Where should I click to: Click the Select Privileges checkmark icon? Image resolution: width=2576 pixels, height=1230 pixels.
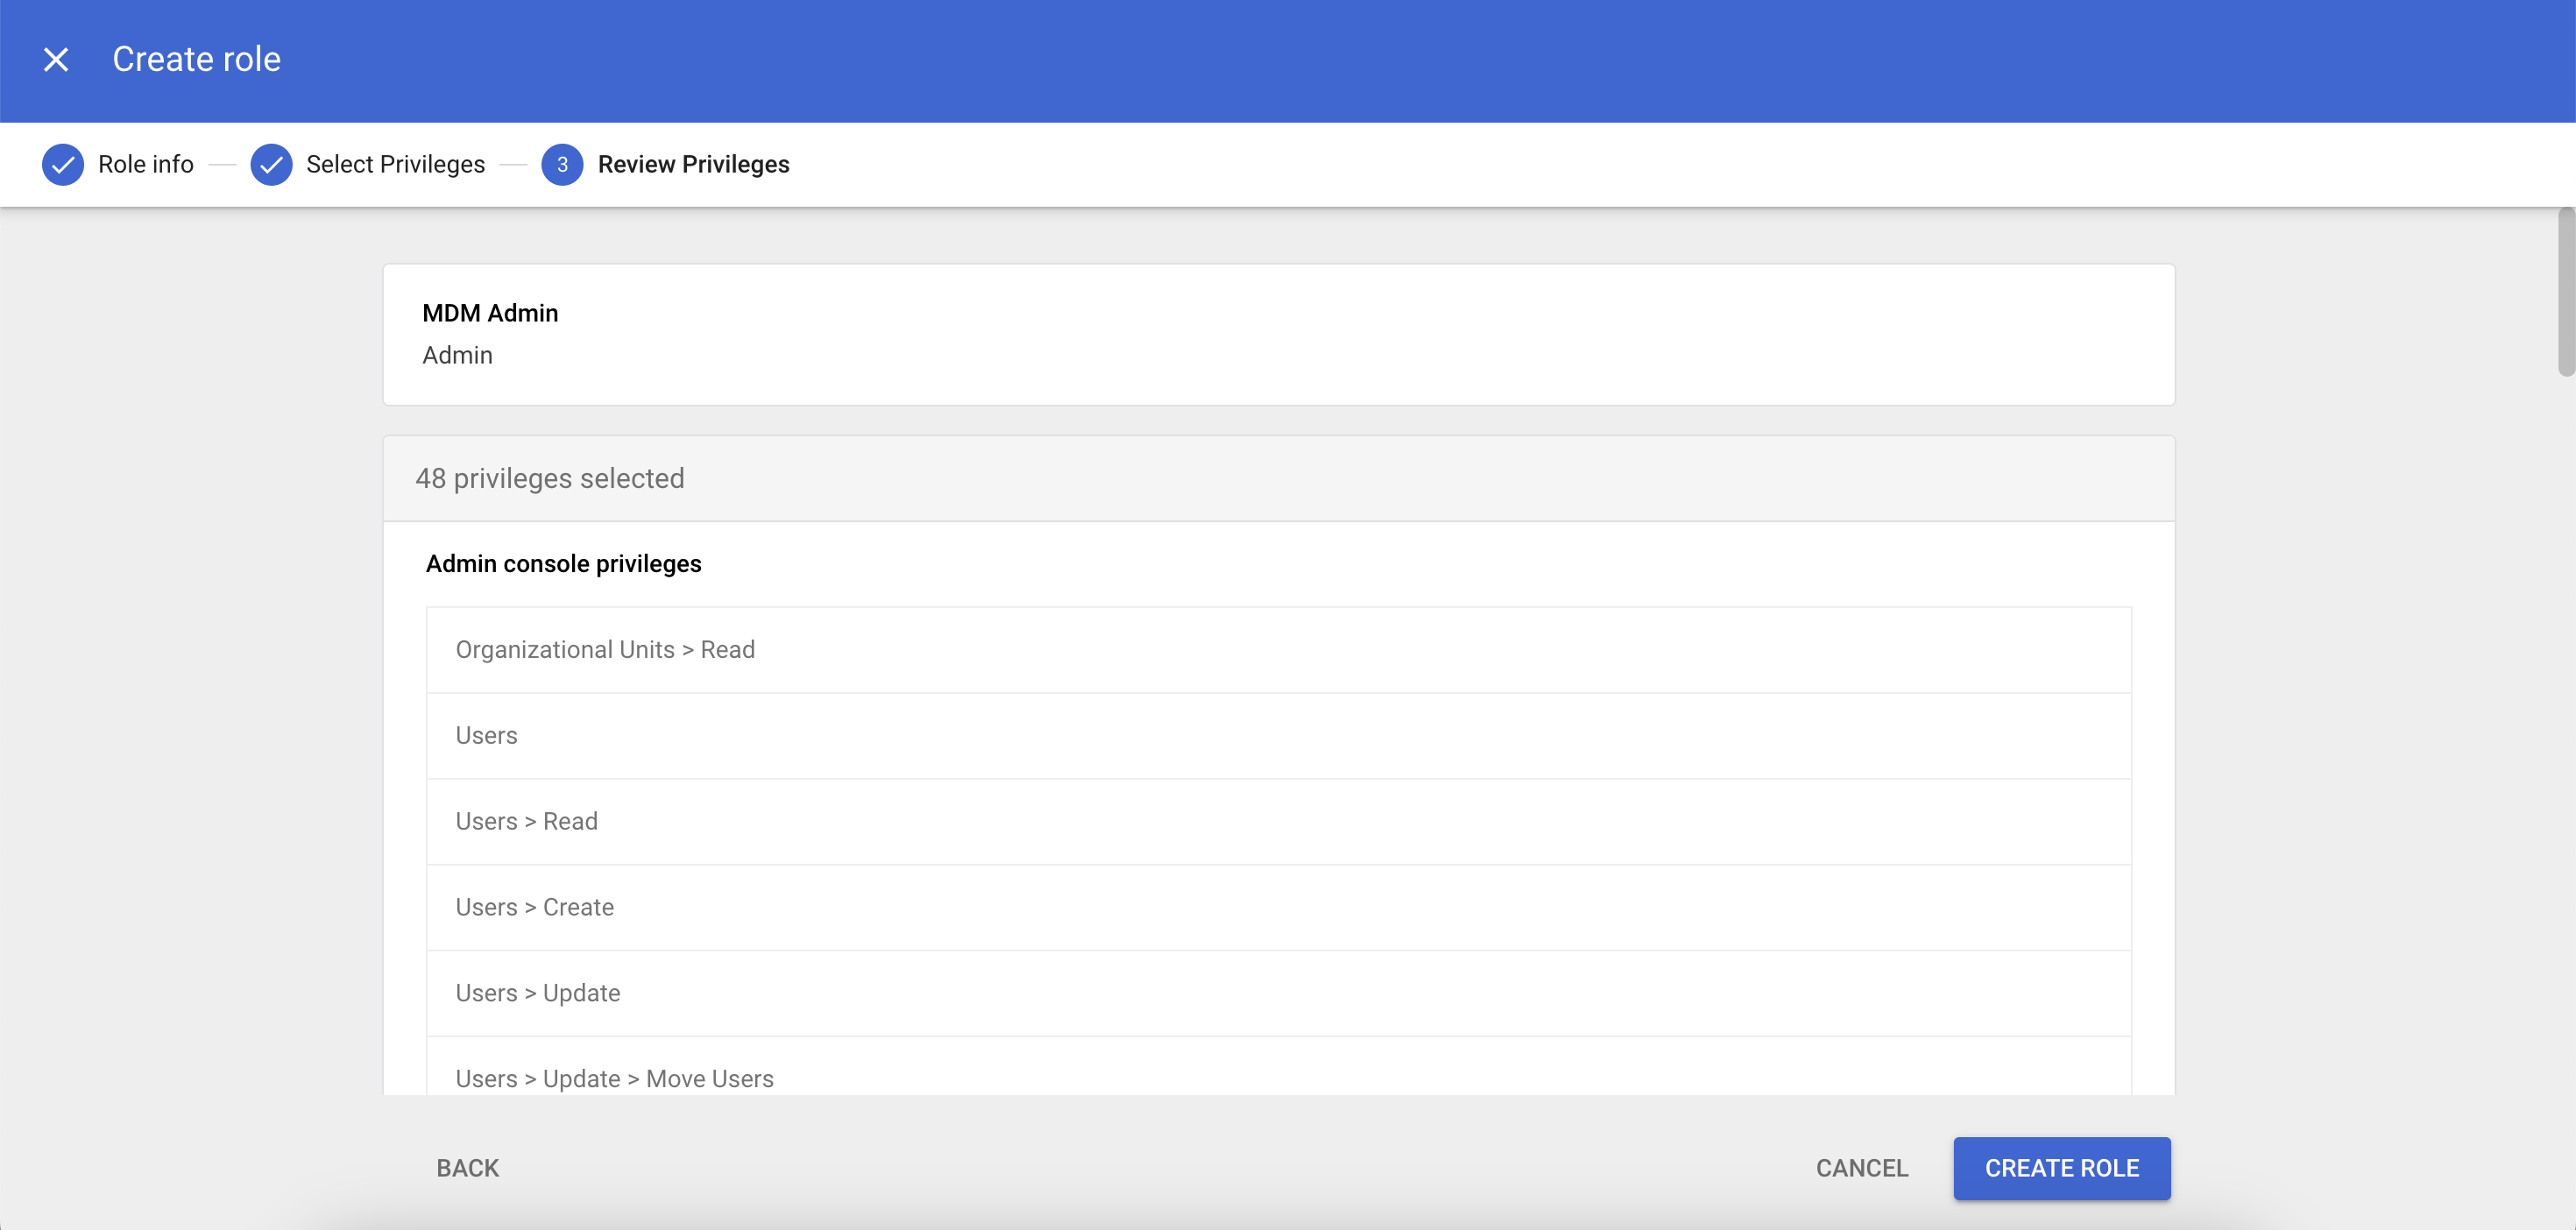[x=271, y=164]
